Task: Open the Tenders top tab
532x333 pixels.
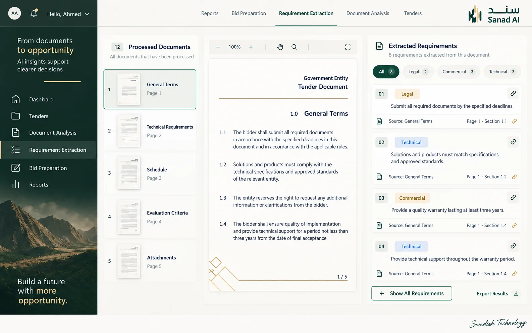Action: pyautogui.click(x=413, y=13)
